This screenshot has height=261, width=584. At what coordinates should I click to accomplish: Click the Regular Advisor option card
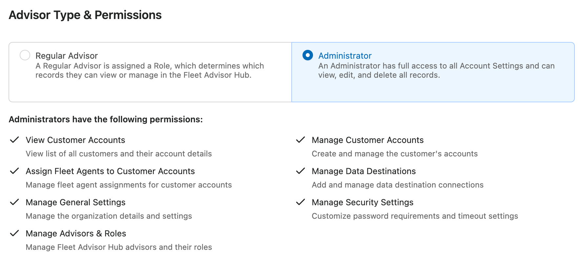[x=150, y=89]
